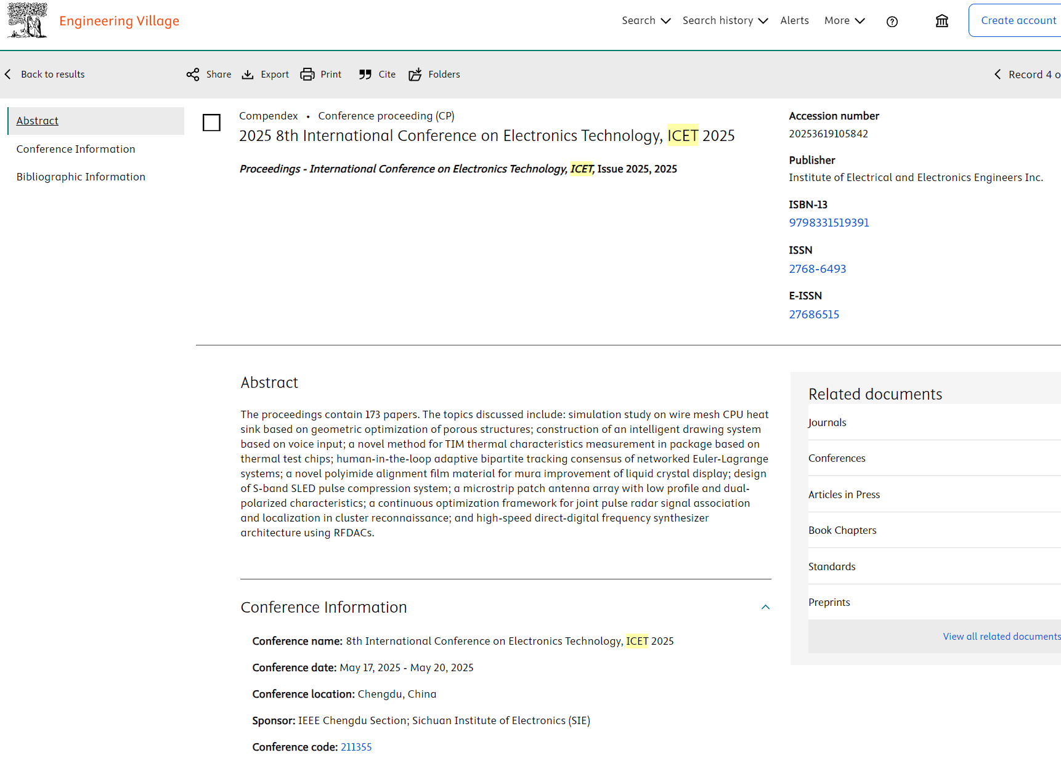Click the Export download icon
Screen dimensions: 1061x758
(x=248, y=75)
